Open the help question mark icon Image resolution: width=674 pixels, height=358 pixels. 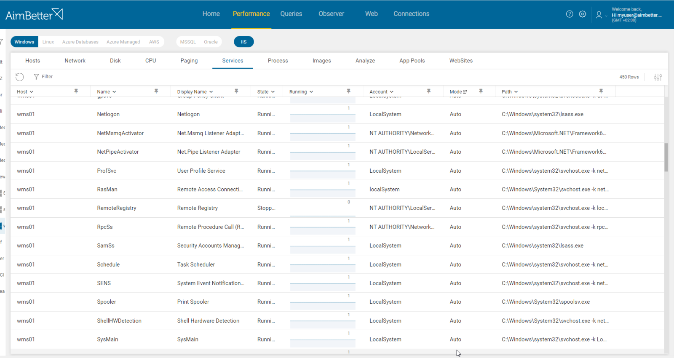tap(570, 14)
